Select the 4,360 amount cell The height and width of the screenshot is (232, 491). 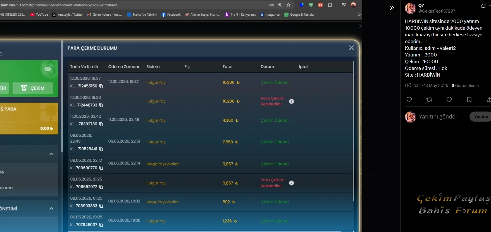[x=230, y=120]
